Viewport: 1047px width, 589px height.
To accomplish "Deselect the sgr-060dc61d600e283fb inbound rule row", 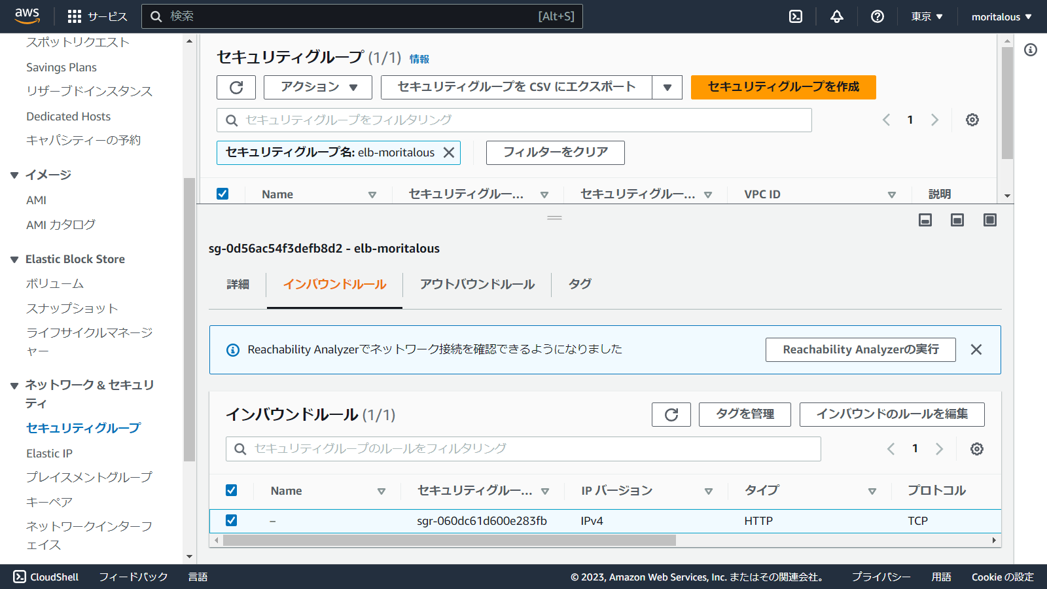I will coord(232,521).
